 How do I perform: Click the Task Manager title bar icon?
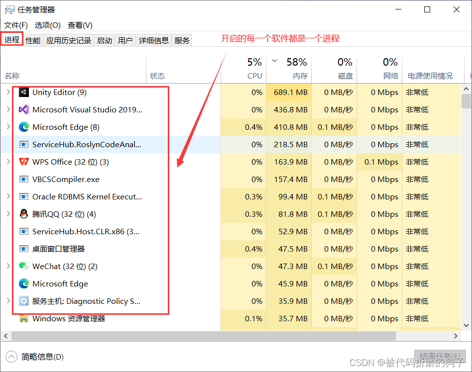point(9,10)
